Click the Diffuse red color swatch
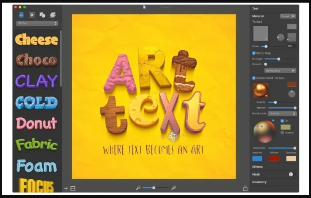311x198 pixels. (274, 158)
